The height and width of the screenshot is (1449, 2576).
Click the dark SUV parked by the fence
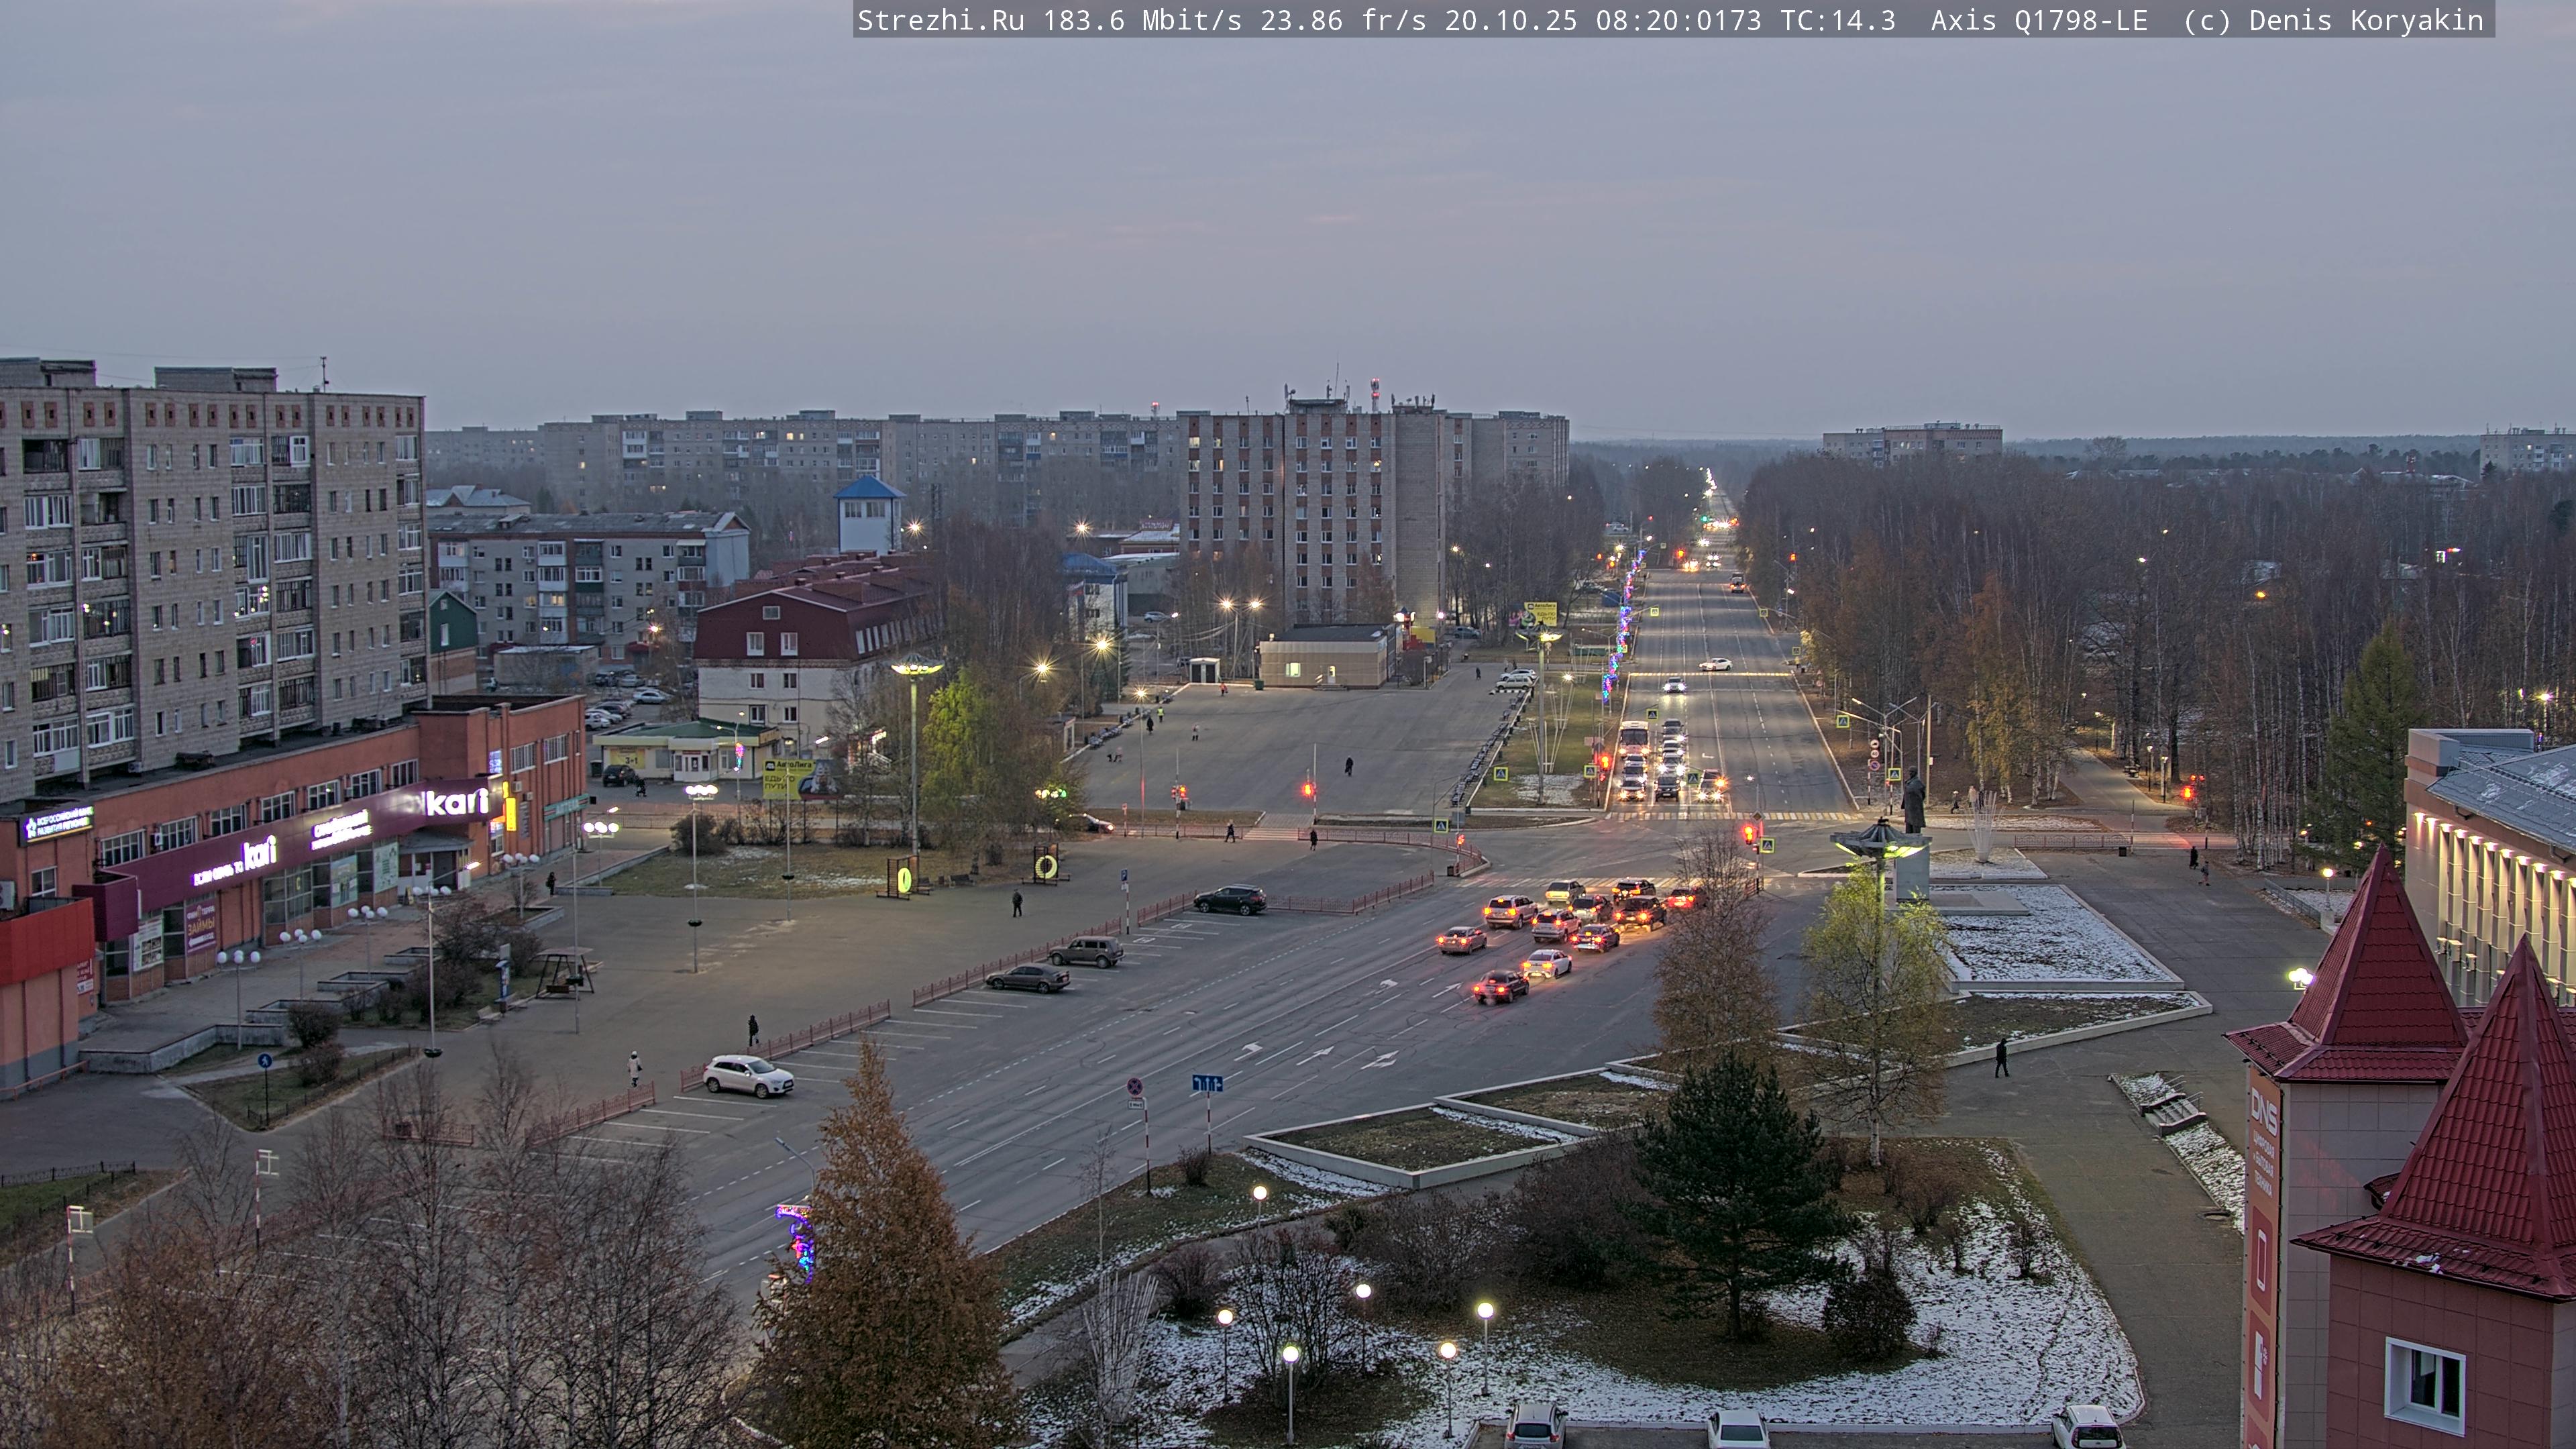(1229, 899)
